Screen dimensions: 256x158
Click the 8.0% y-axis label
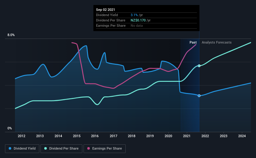(11, 35)
